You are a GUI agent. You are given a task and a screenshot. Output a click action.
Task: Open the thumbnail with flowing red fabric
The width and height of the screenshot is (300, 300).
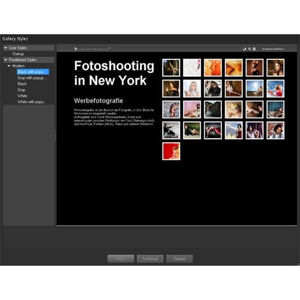click(213, 130)
